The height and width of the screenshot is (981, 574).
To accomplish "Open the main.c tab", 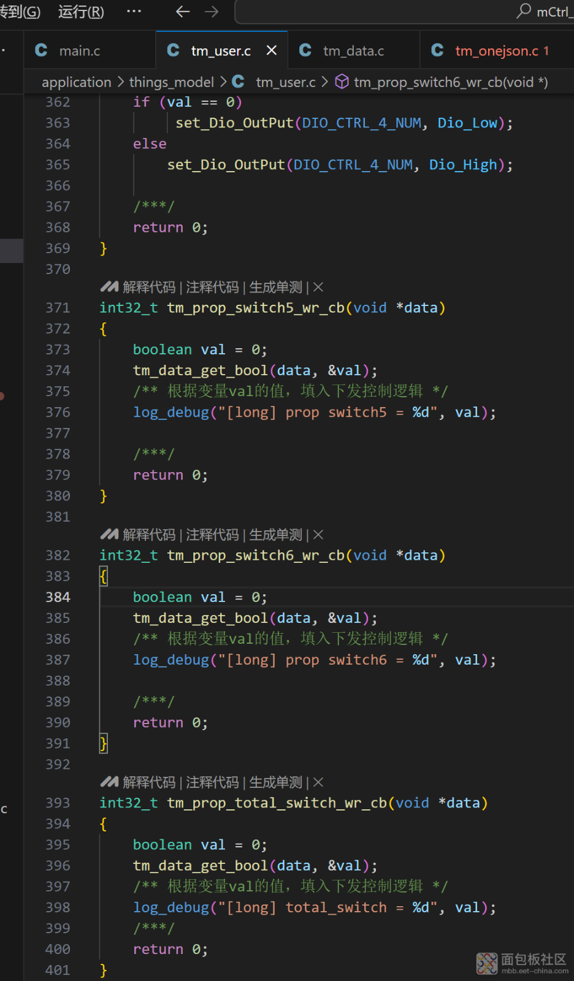I will (79, 51).
